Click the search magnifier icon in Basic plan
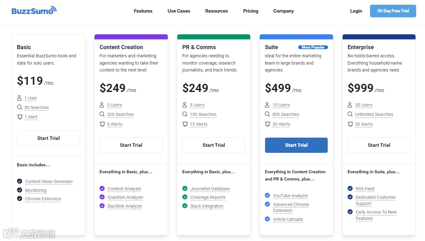This screenshot has width=425, height=241. [x=20, y=107]
